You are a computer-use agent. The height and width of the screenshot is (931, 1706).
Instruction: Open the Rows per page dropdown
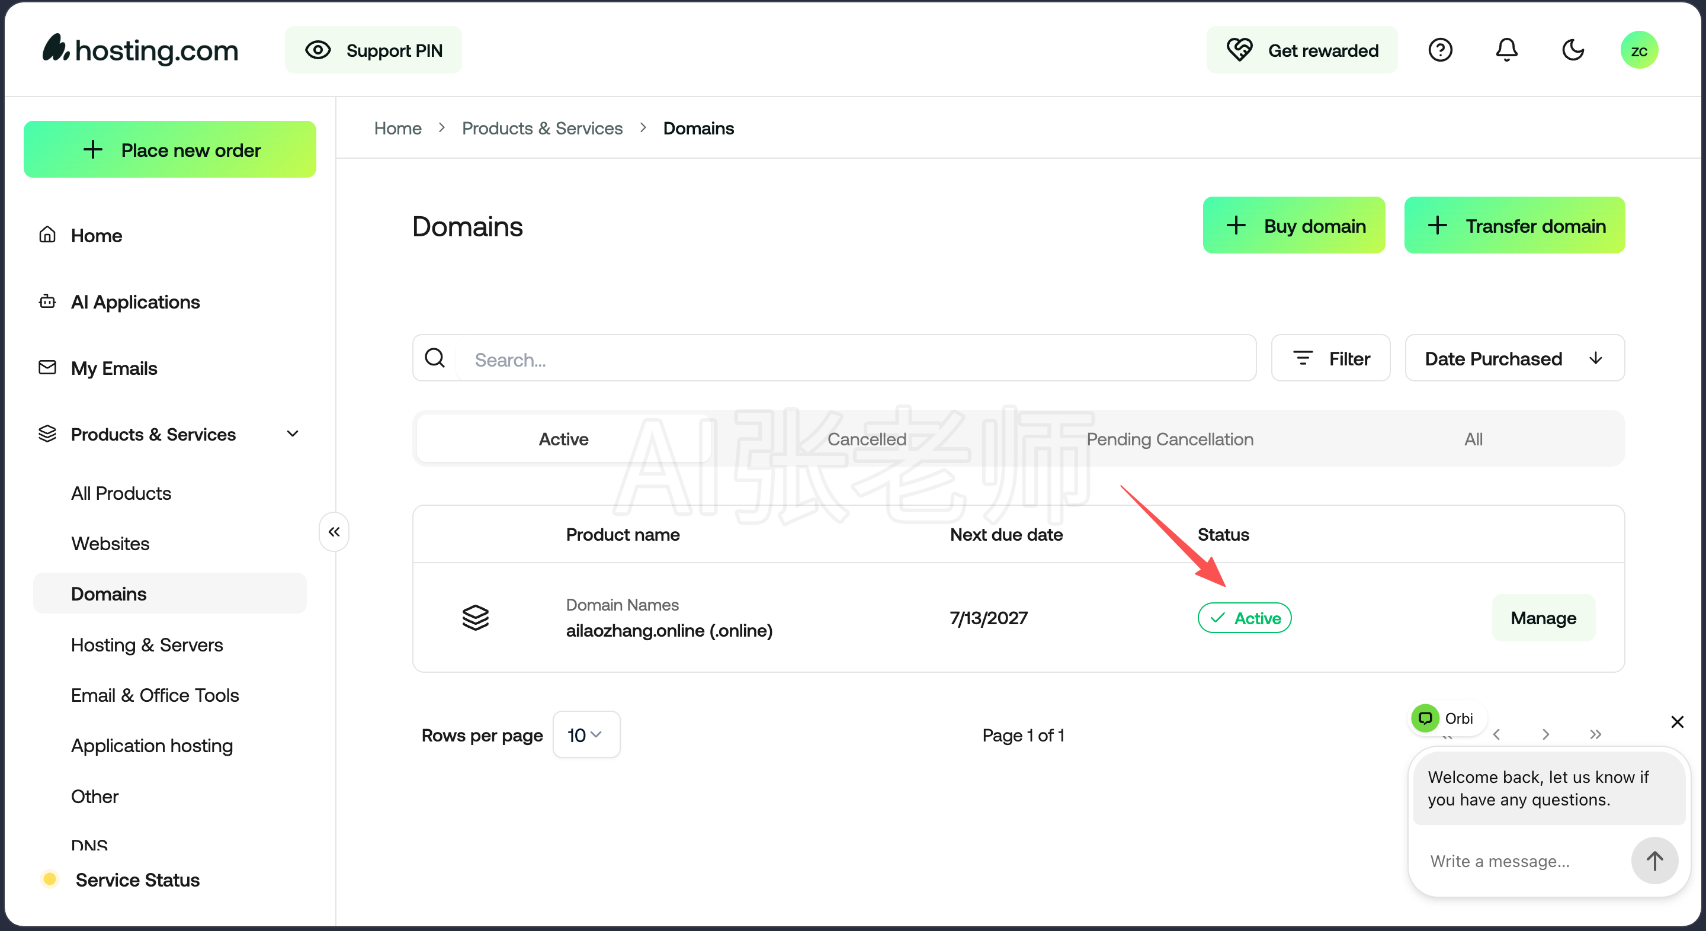click(586, 735)
